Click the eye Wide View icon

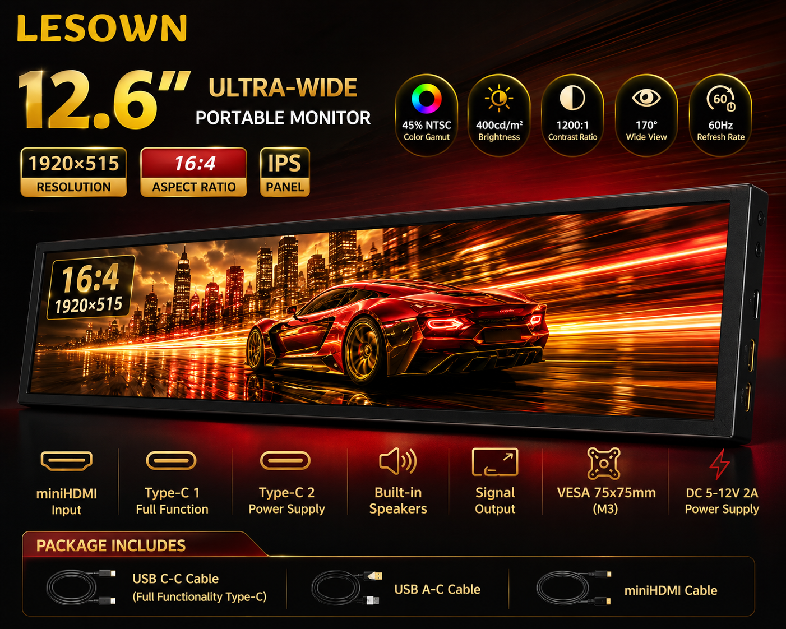[646, 98]
